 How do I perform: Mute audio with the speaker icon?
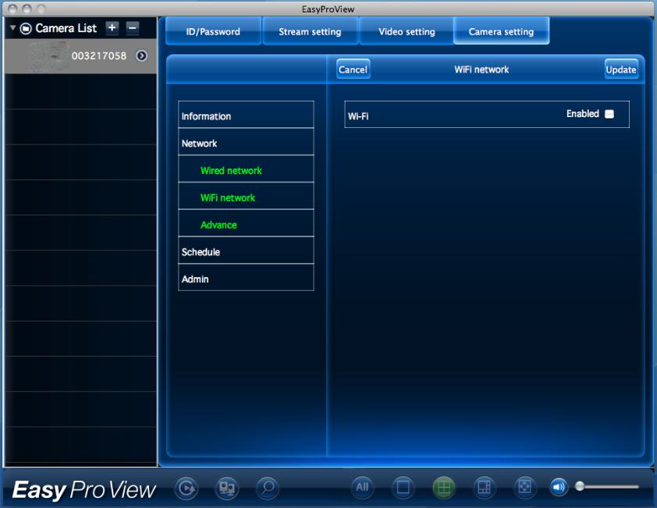click(559, 487)
